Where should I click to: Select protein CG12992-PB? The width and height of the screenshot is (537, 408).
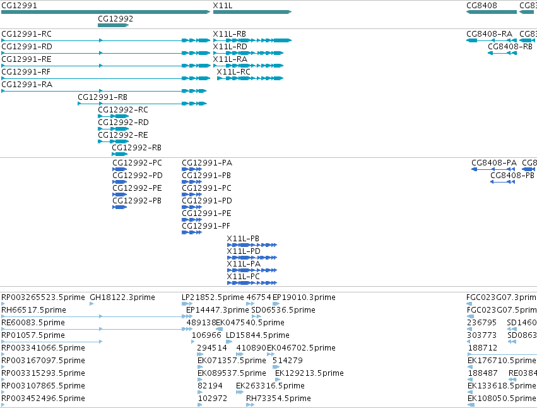tap(137, 201)
